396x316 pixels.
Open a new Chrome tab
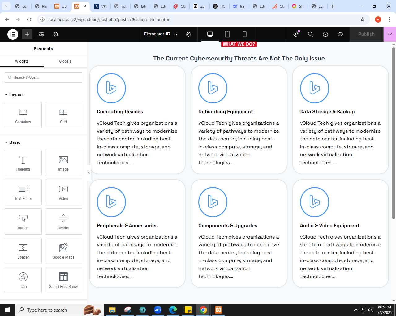point(333,6)
